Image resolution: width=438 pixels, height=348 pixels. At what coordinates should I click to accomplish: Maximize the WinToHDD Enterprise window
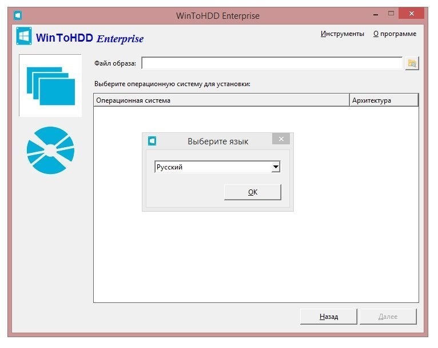click(391, 13)
